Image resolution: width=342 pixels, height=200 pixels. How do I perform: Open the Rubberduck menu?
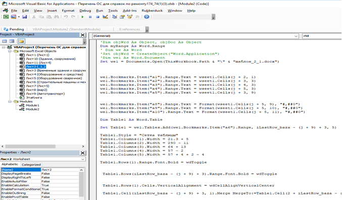pyautogui.click(x=152, y=11)
